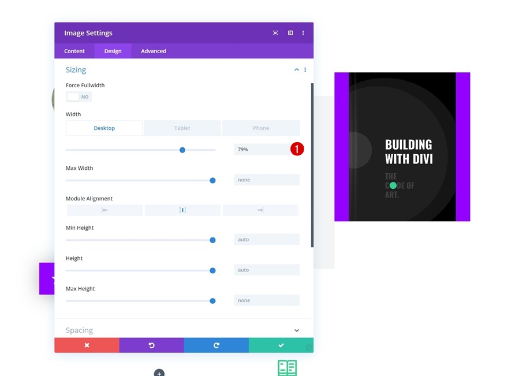
Task: Toggle the Force Fullwidth switch
Action: click(79, 96)
